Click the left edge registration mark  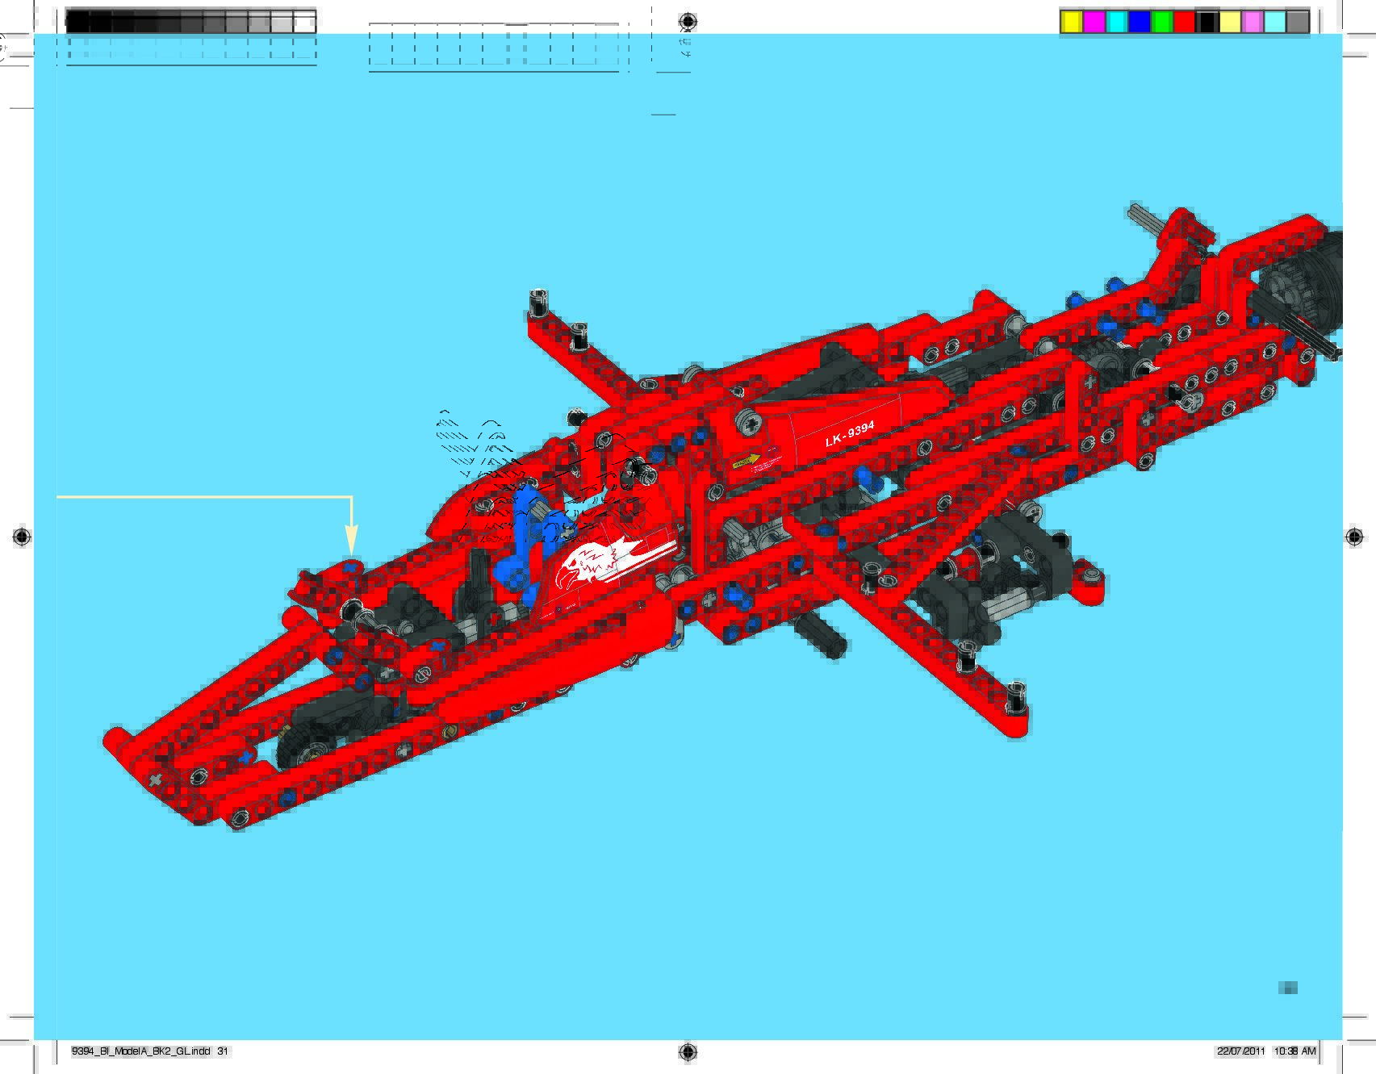(x=22, y=537)
